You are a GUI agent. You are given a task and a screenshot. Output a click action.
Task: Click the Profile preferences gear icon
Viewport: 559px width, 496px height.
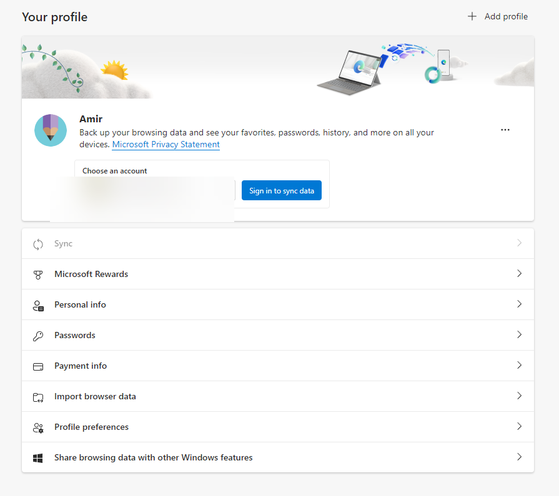coord(38,427)
